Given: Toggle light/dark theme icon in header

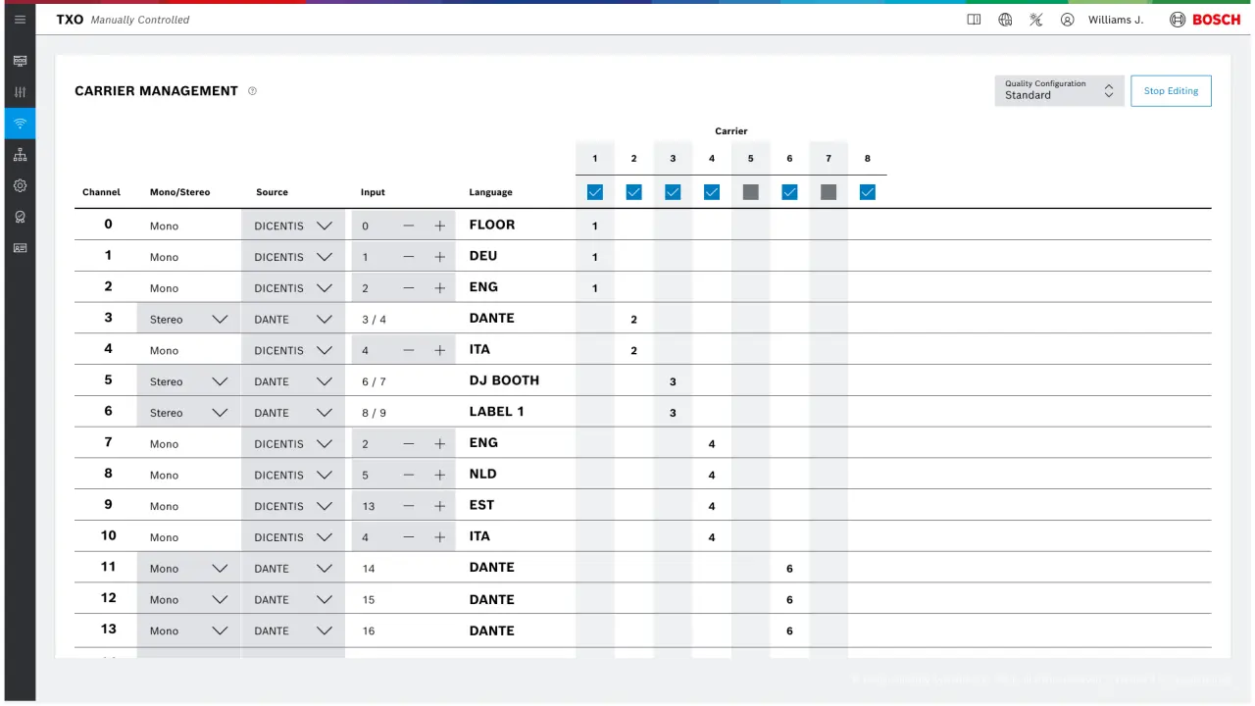Looking at the screenshot, I should 1035,20.
